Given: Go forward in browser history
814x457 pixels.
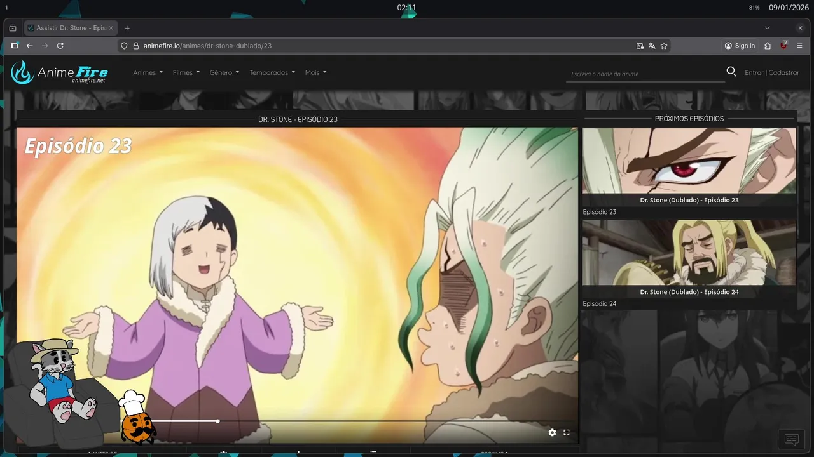Looking at the screenshot, I should [45, 46].
